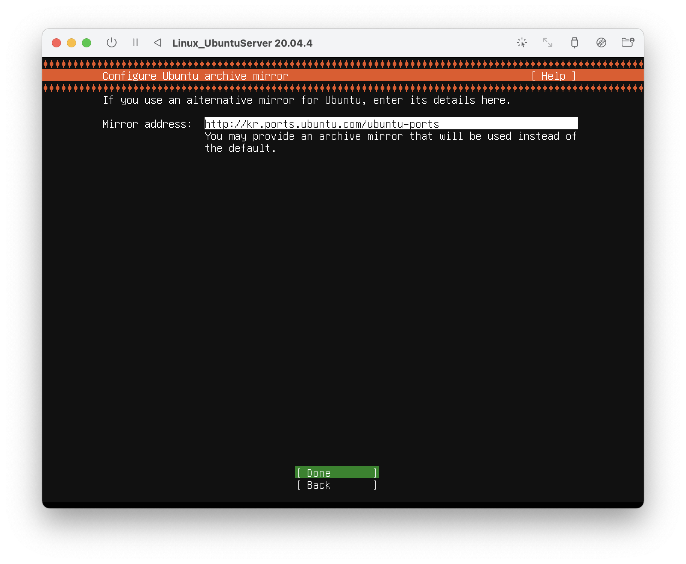
Task: Click the Mirror address input field
Action: tap(391, 123)
